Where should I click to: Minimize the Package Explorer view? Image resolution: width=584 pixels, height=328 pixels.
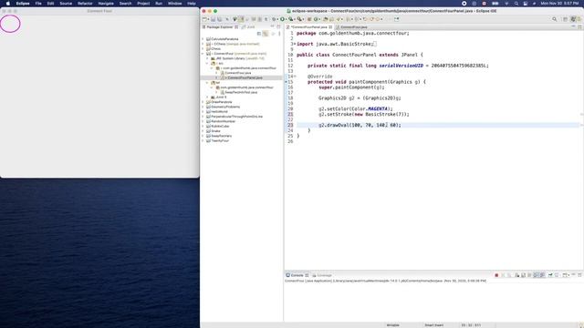272,26
